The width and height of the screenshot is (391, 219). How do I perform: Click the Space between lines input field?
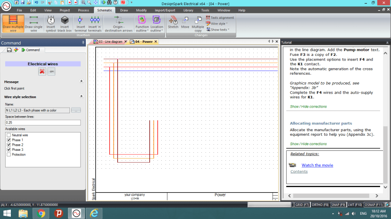pos(42,123)
